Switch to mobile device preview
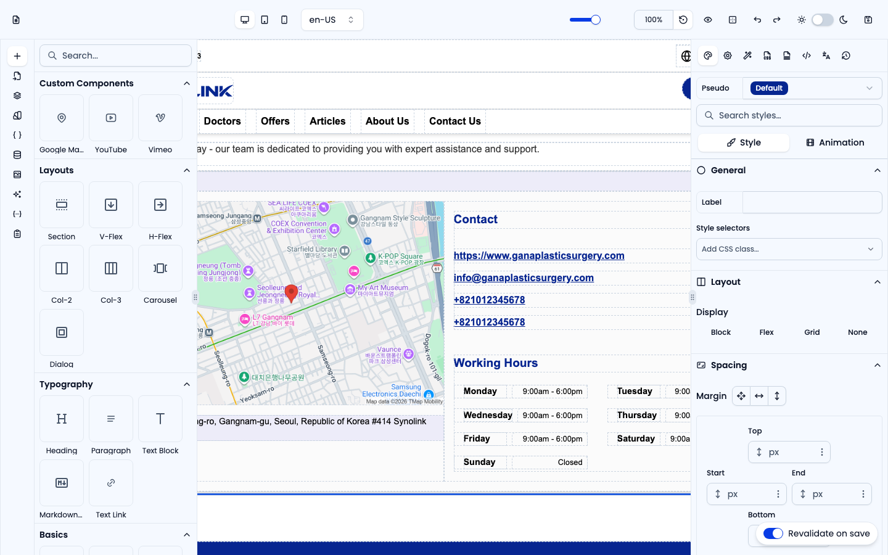The width and height of the screenshot is (888, 555). click(284, 20)
